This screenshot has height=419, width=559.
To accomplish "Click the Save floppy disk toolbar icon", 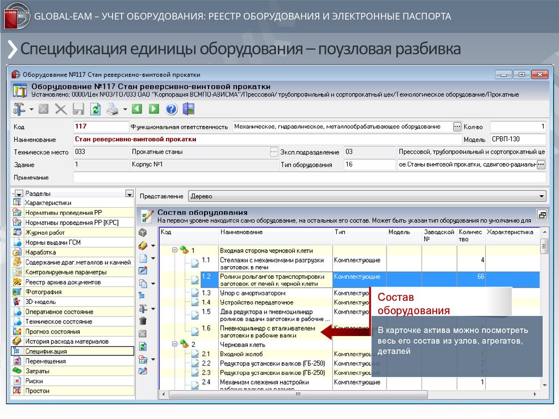I will pos(79,109).
